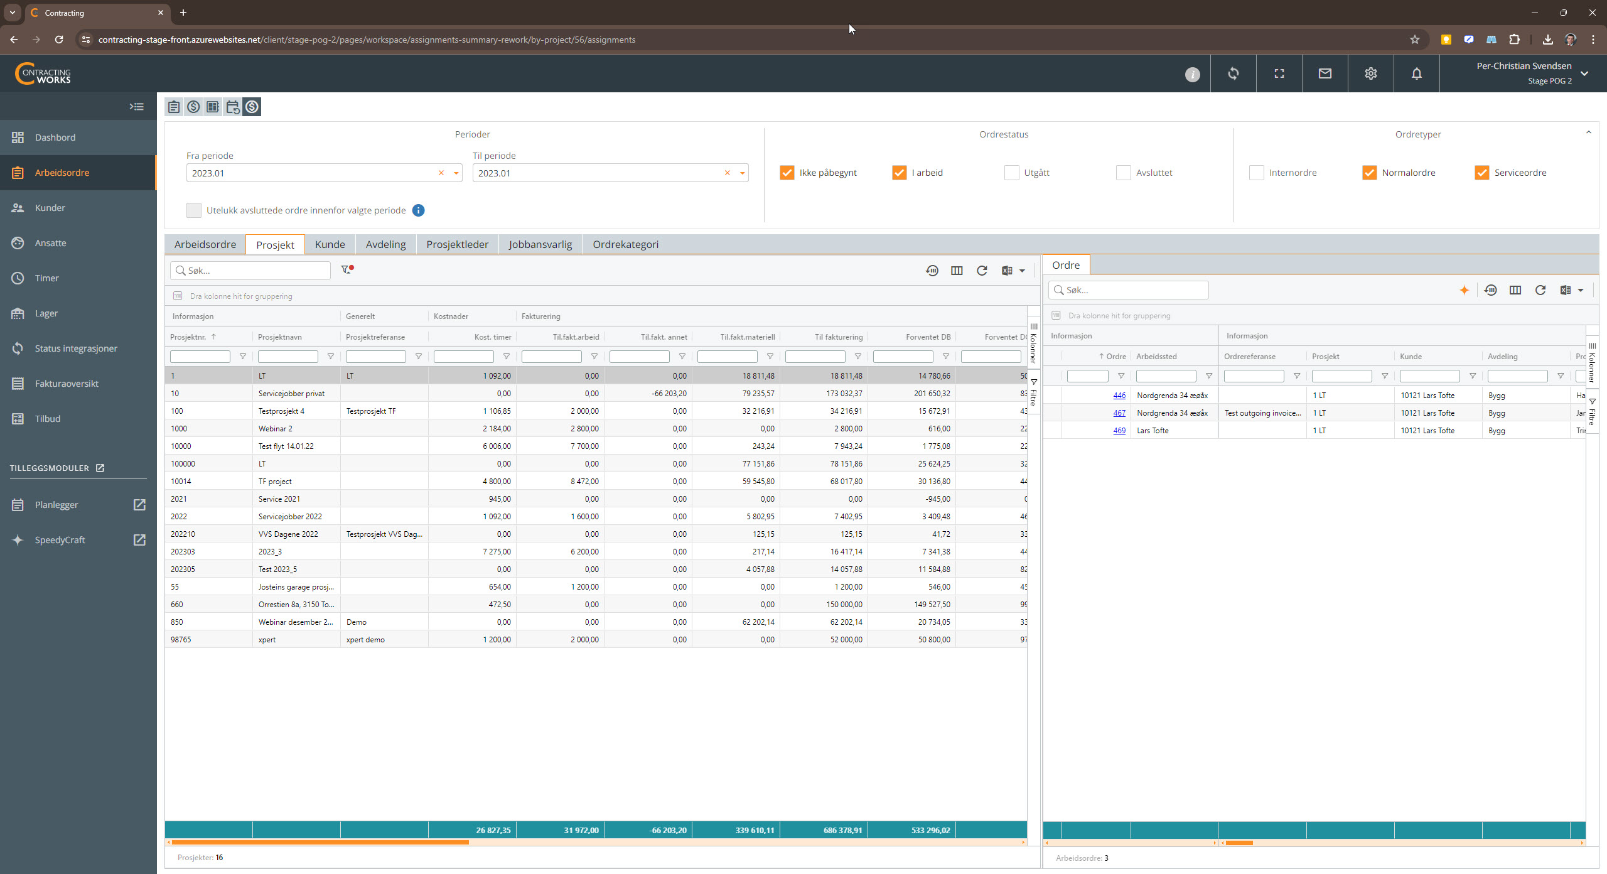Screen dimensions: 1607x874
Task: Restore grid state in Prosjekt table
Action: 932,271
